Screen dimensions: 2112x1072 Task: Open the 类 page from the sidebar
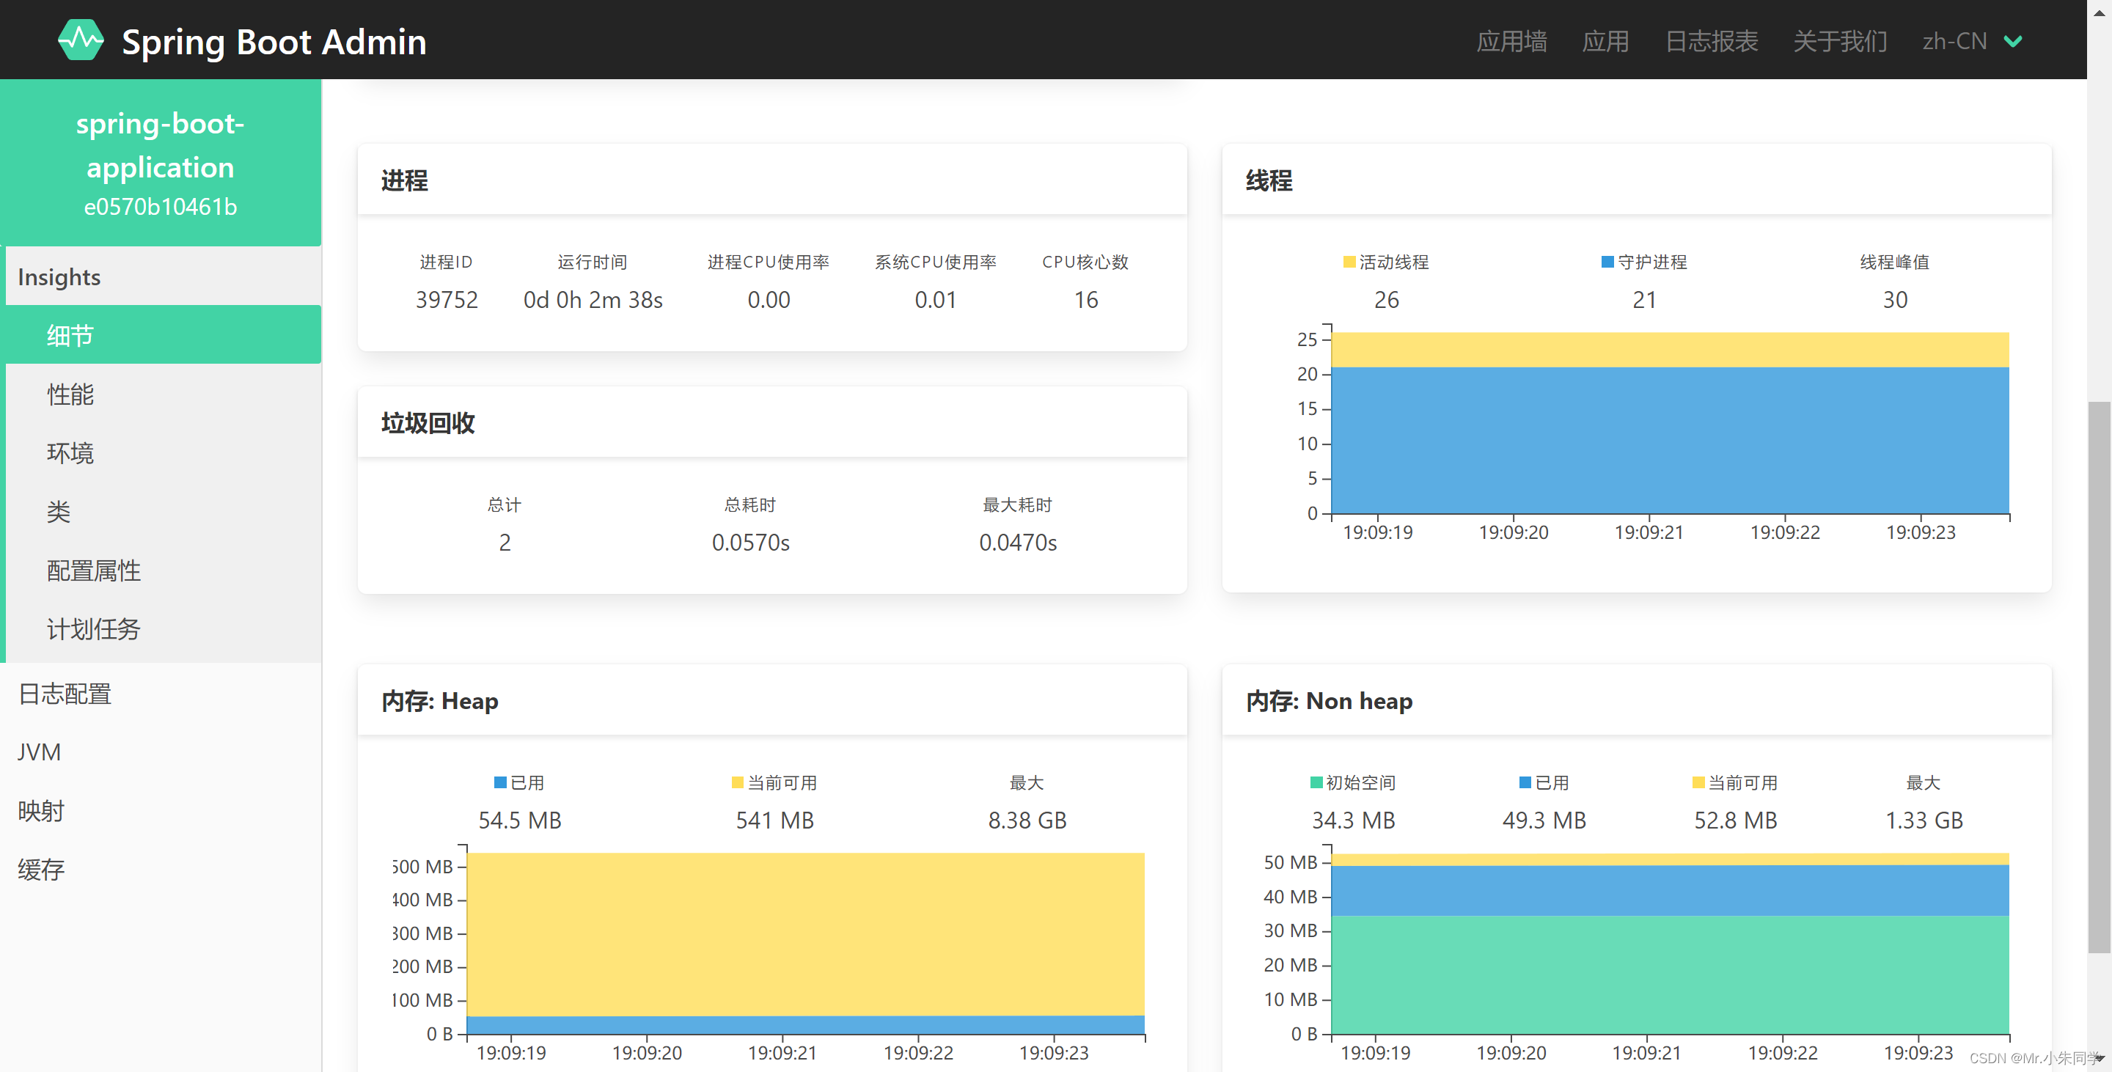pos(57,511)
